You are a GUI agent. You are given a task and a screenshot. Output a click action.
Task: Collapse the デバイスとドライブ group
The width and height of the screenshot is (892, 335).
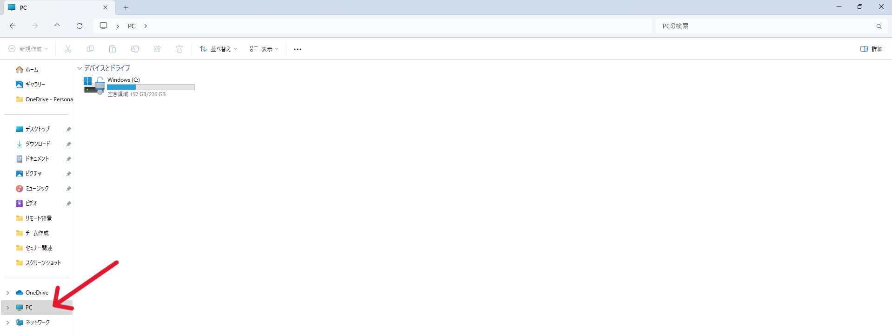click(x=80, y=68)
